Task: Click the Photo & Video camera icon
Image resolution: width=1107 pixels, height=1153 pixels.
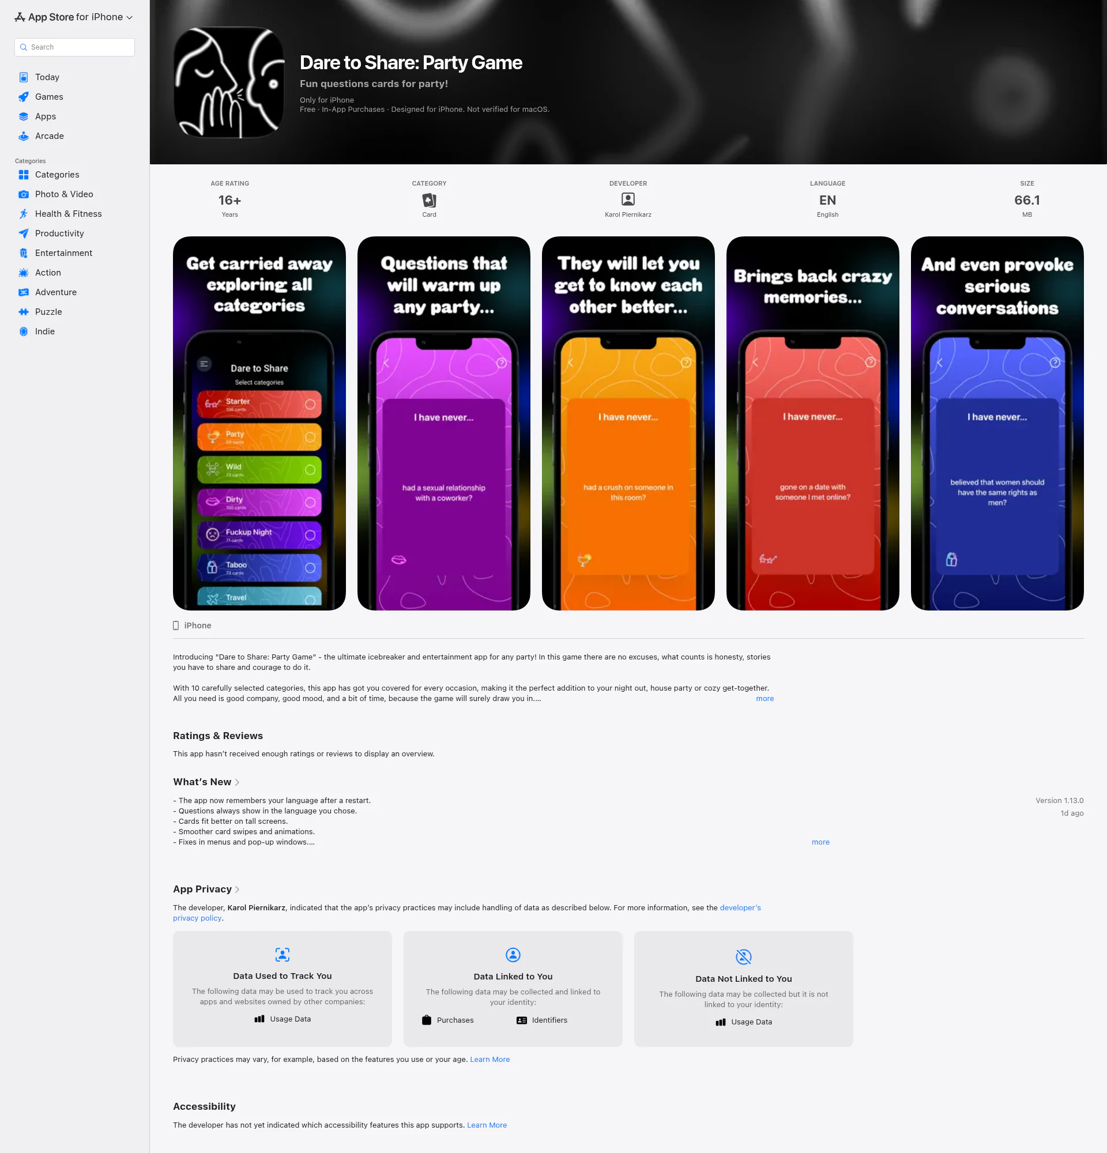Action: tap(24, 194)
